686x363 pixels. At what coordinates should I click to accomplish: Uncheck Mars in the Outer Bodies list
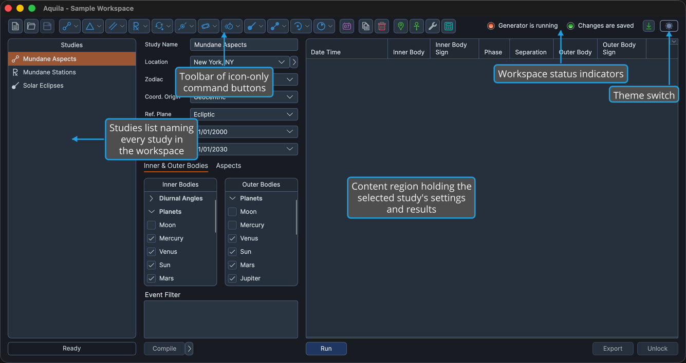[x=232, y=265]
